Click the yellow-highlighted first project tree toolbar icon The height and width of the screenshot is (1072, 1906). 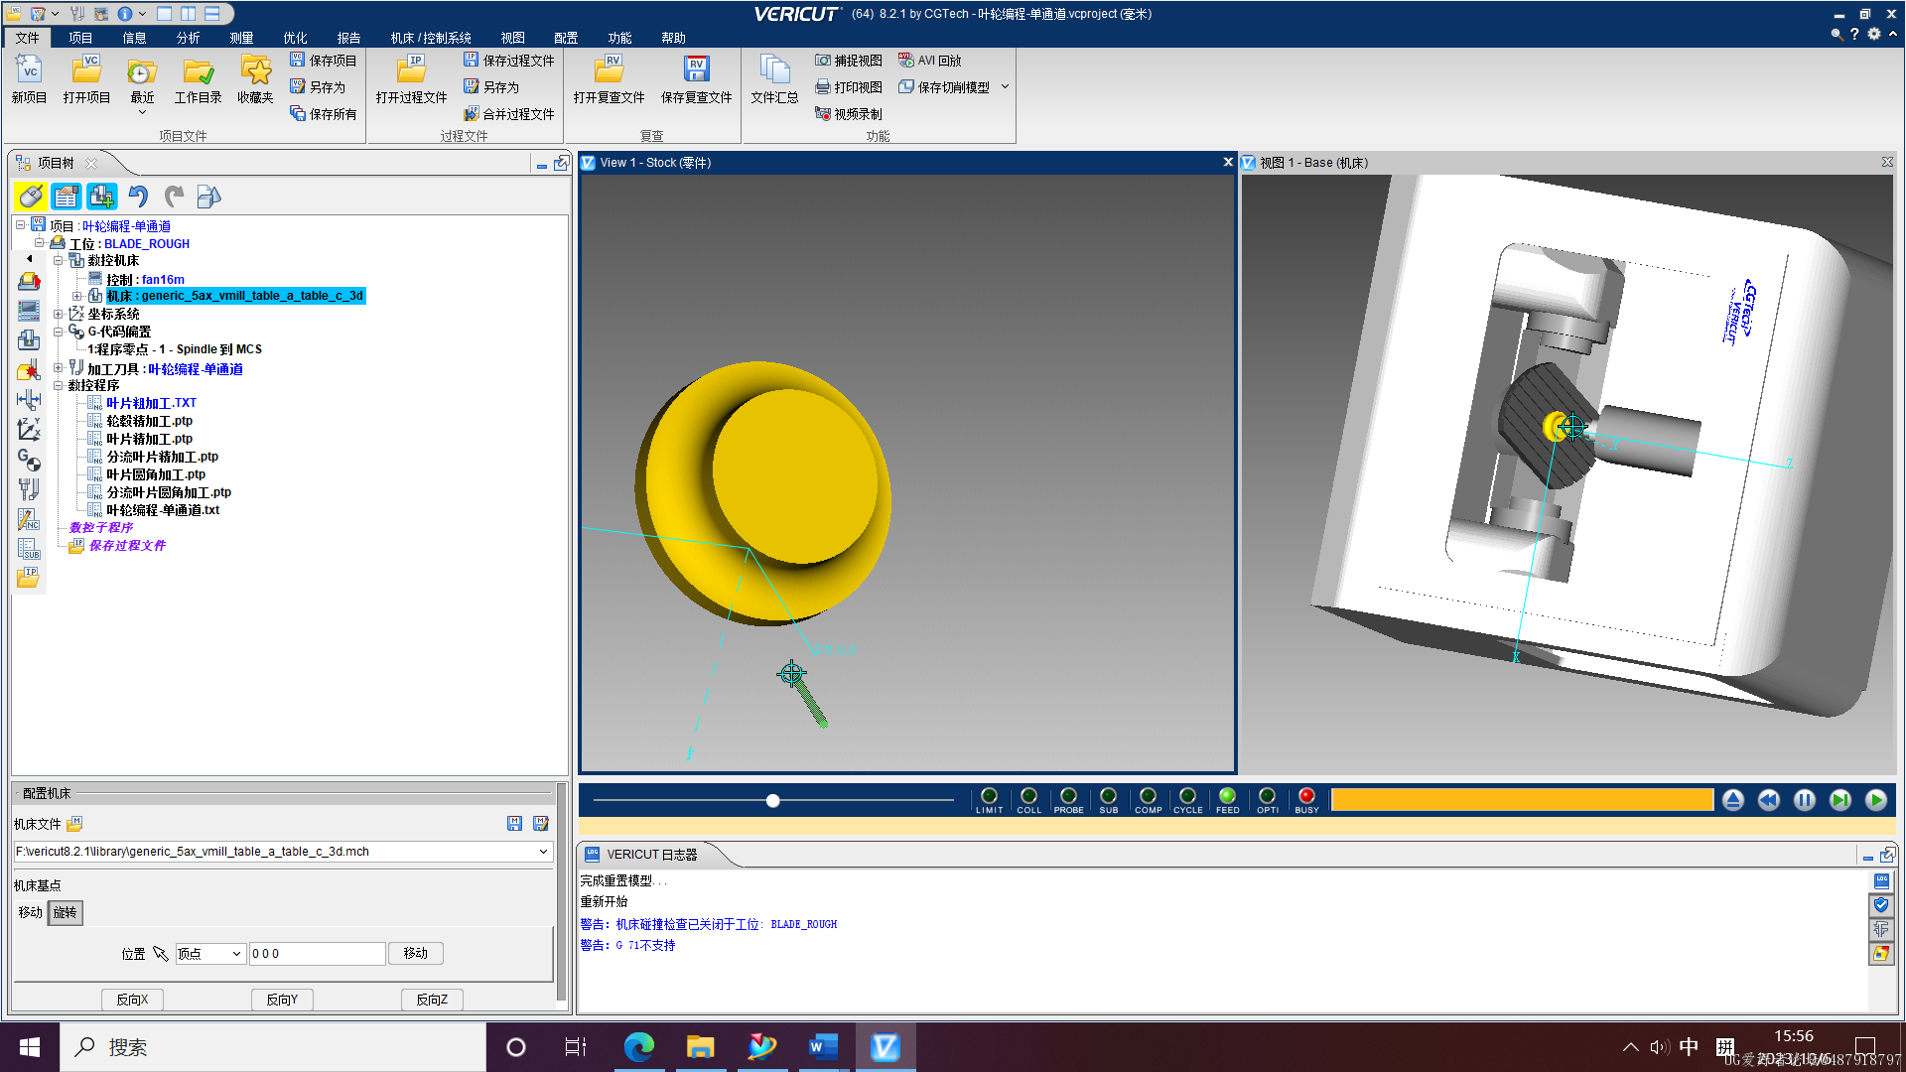tap(31, 197)
